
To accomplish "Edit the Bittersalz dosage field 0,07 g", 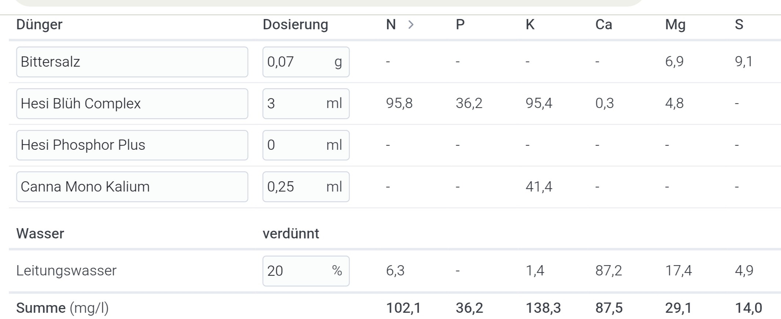I will click(x=305, y=62).
